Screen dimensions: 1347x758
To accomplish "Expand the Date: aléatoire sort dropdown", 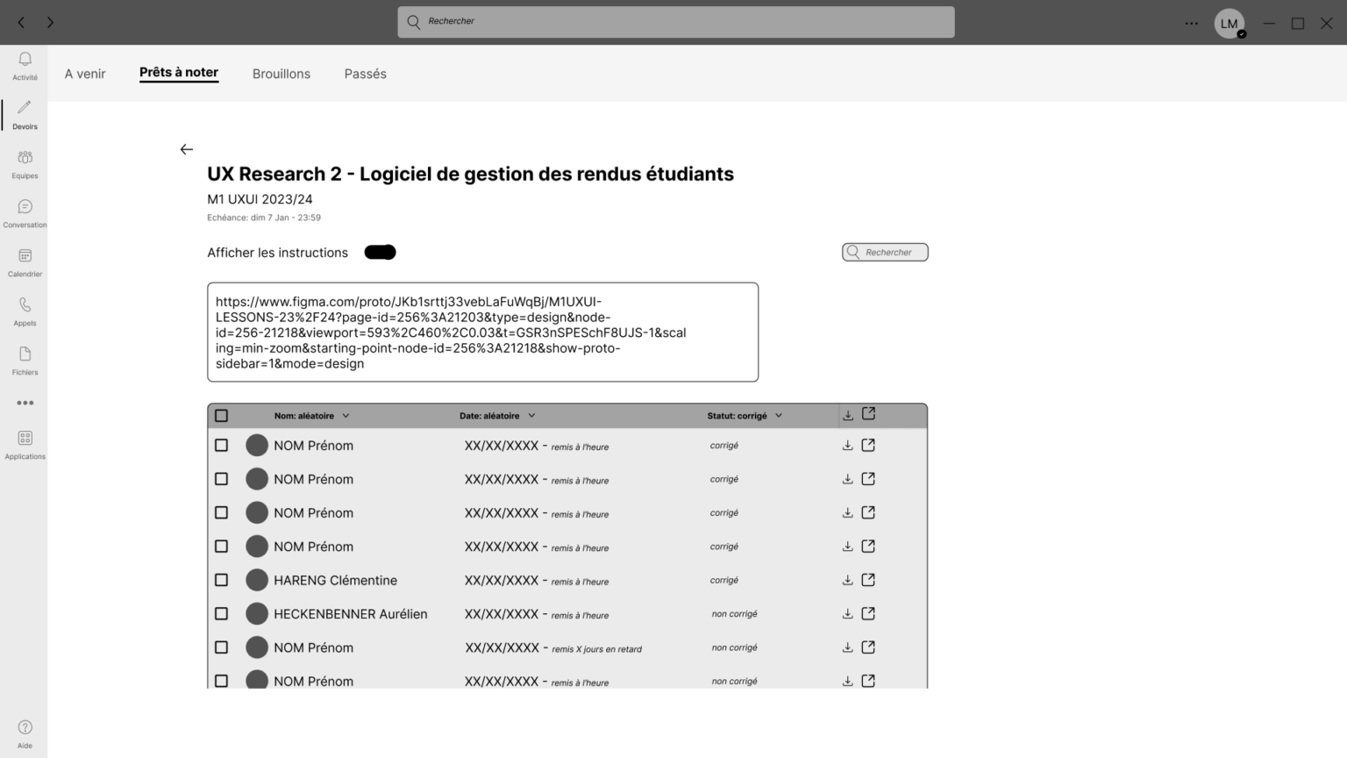I will coord(531,416).
